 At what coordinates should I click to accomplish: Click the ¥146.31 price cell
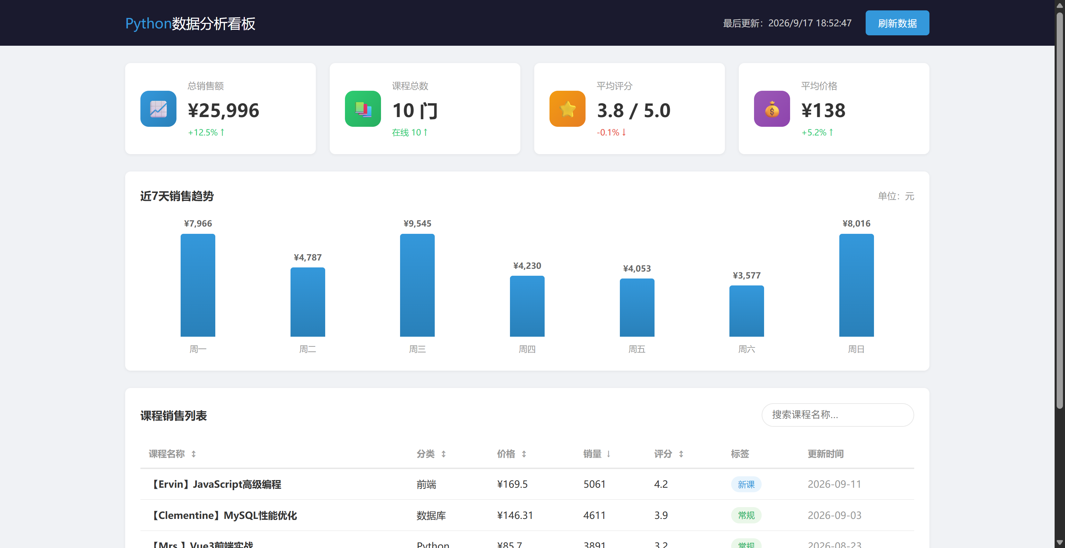tap(515, 515)
